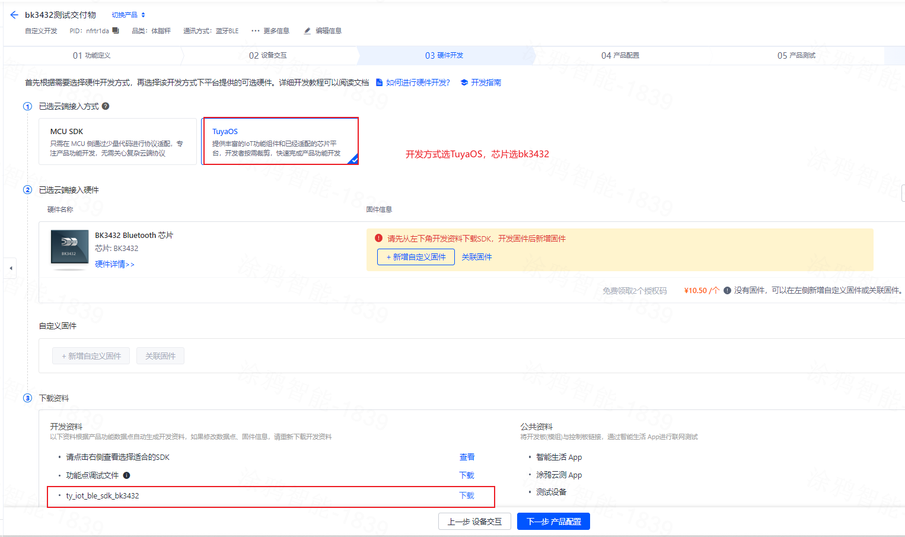Viewport: 905px width, 537px height.
Task: Click the info icon beside 没有固件 message
Action: click(727, 290)
